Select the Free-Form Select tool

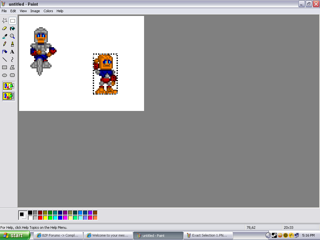tap(4, 21)
